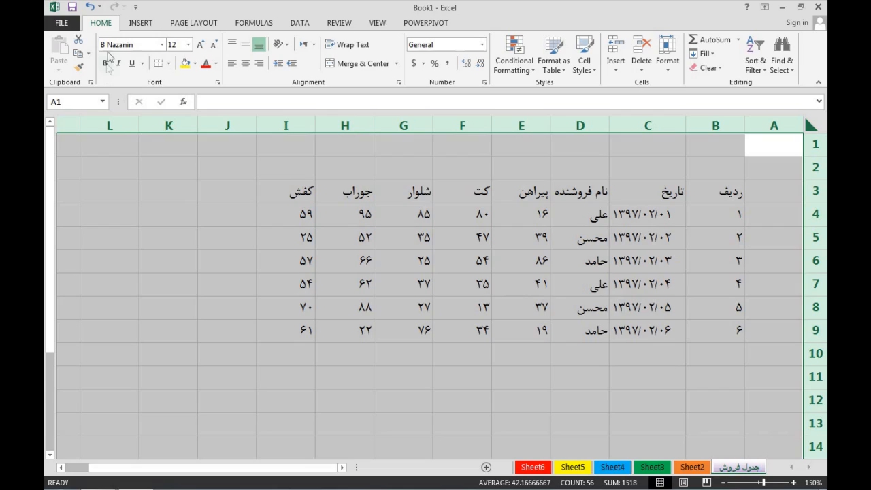Click the Delete cells icon

tap(641, 46)
